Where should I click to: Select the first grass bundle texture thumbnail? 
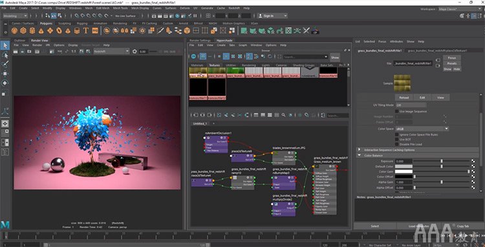tap(198, 72)
